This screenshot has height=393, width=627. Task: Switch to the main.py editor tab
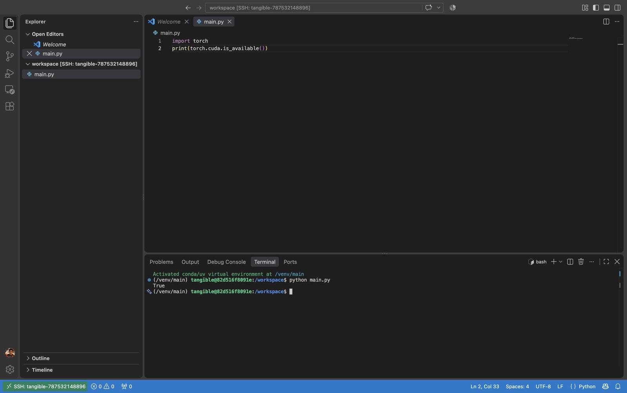pyautogui.click(x=214, y=22)
